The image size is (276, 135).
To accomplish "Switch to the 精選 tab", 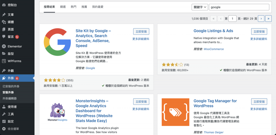I will point(63,7).
